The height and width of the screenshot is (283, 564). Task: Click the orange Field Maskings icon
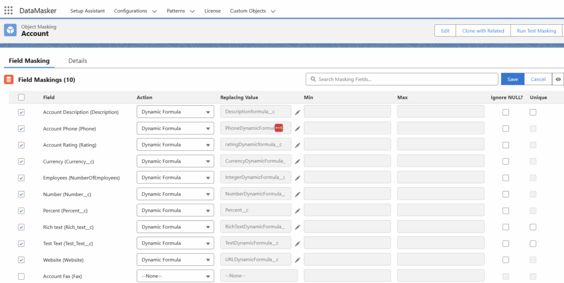tap(9, 79)
